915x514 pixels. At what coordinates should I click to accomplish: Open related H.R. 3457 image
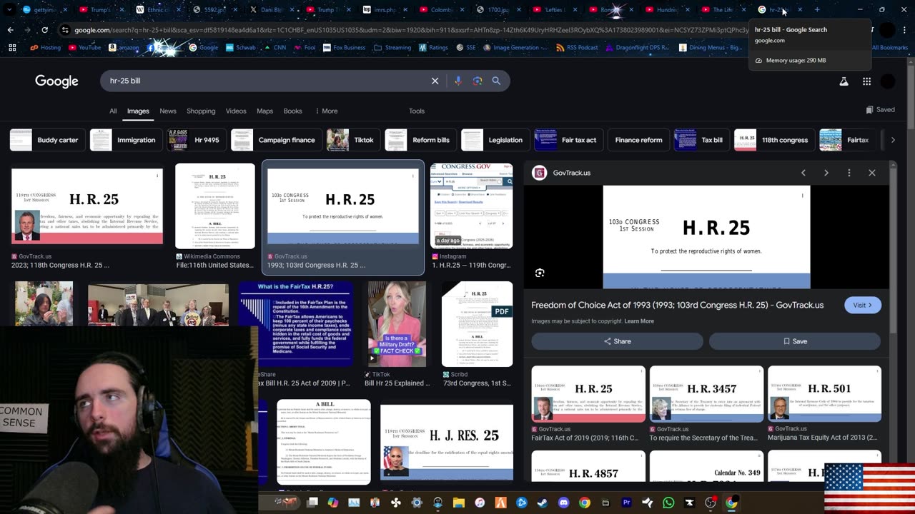[x=706, y=394]
